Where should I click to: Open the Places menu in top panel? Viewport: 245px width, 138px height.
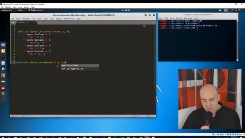[x=21, y=10]
